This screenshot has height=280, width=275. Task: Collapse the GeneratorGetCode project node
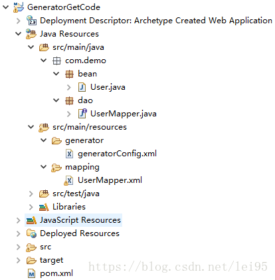click(5, 7)
